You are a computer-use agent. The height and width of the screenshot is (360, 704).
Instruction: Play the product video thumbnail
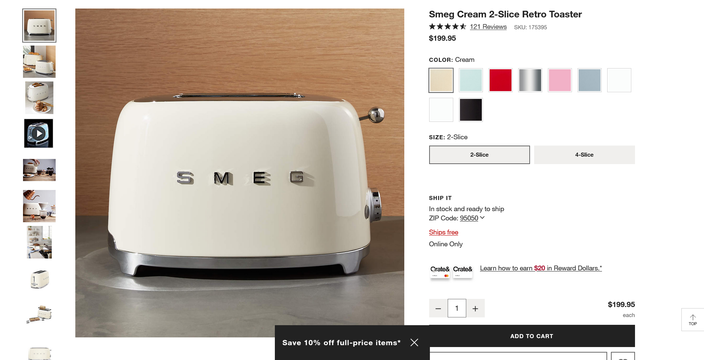coord(39,133)
